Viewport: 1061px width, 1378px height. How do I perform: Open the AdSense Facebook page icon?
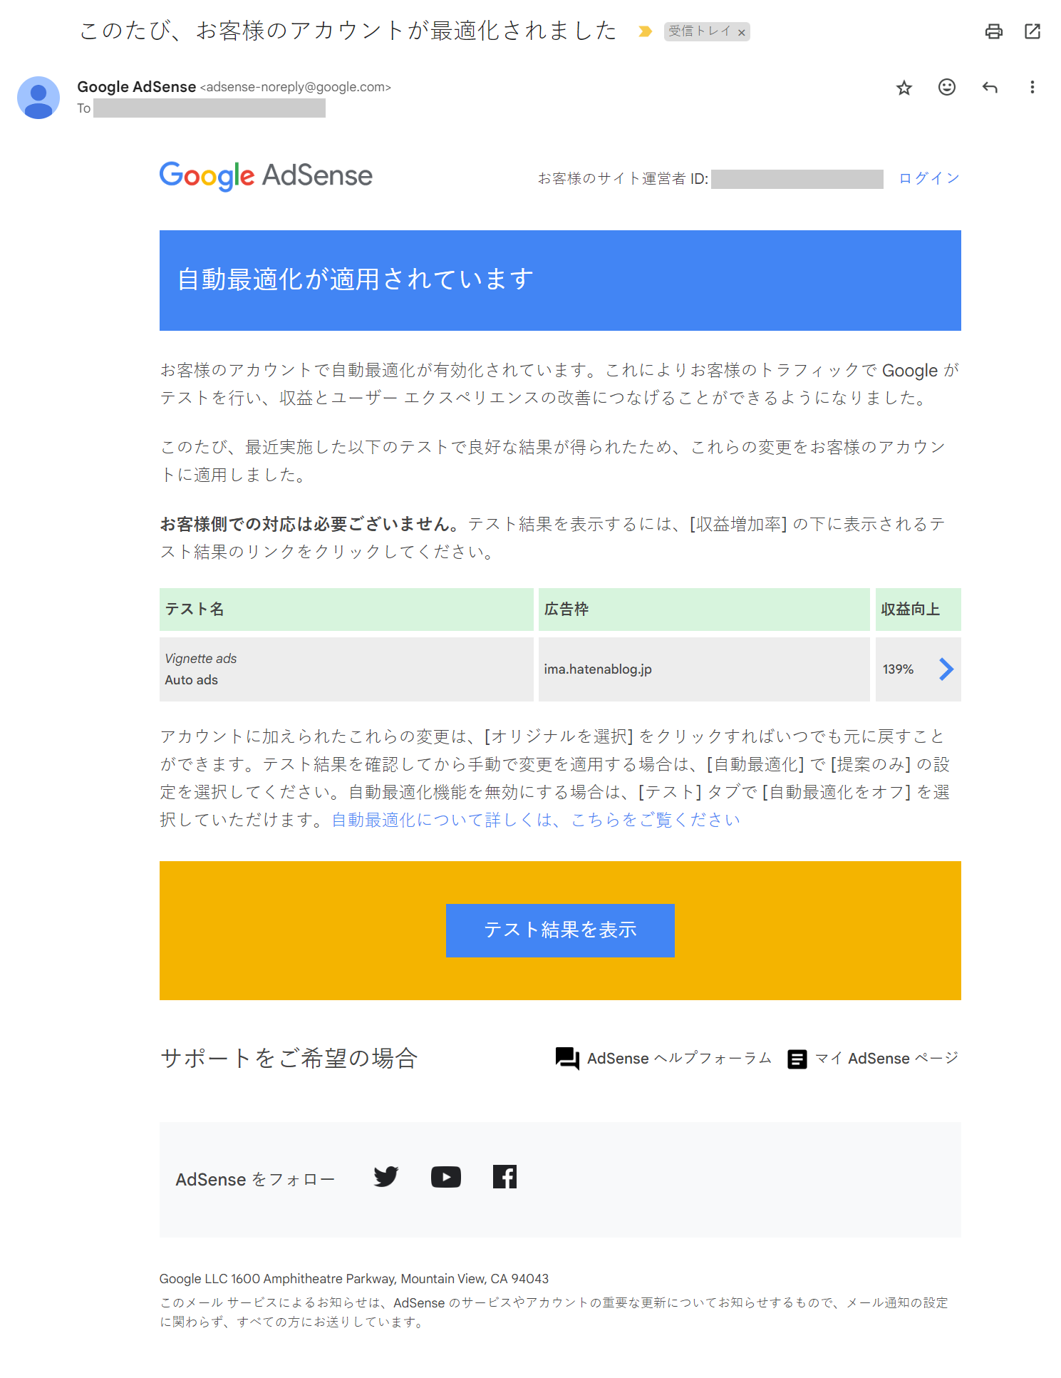tap(504, 1177)
